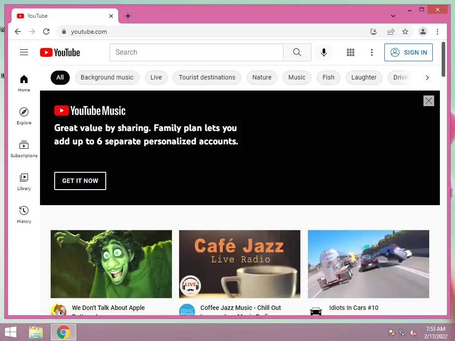This screenshot has width=455, height=341.
Task: Click the magnifying glass search button
Action: (x=297, y=52)
